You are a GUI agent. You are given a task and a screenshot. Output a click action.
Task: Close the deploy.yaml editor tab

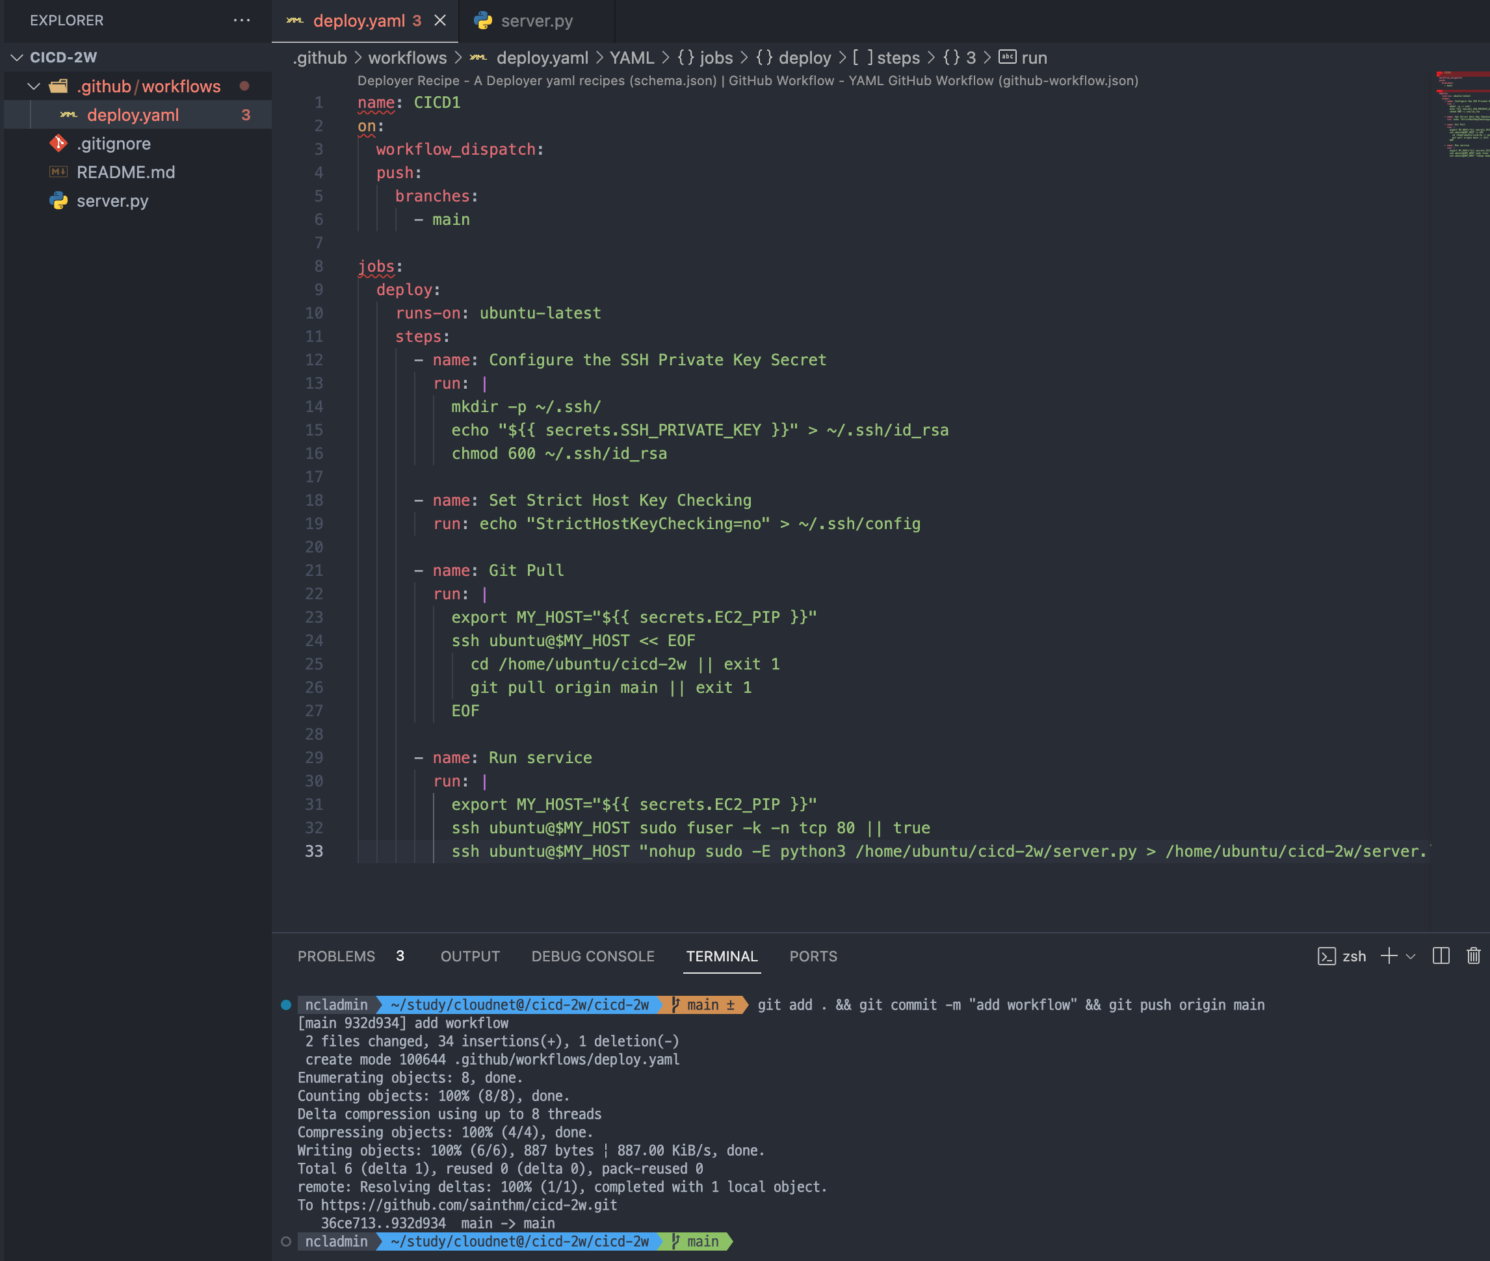point(440,21)
